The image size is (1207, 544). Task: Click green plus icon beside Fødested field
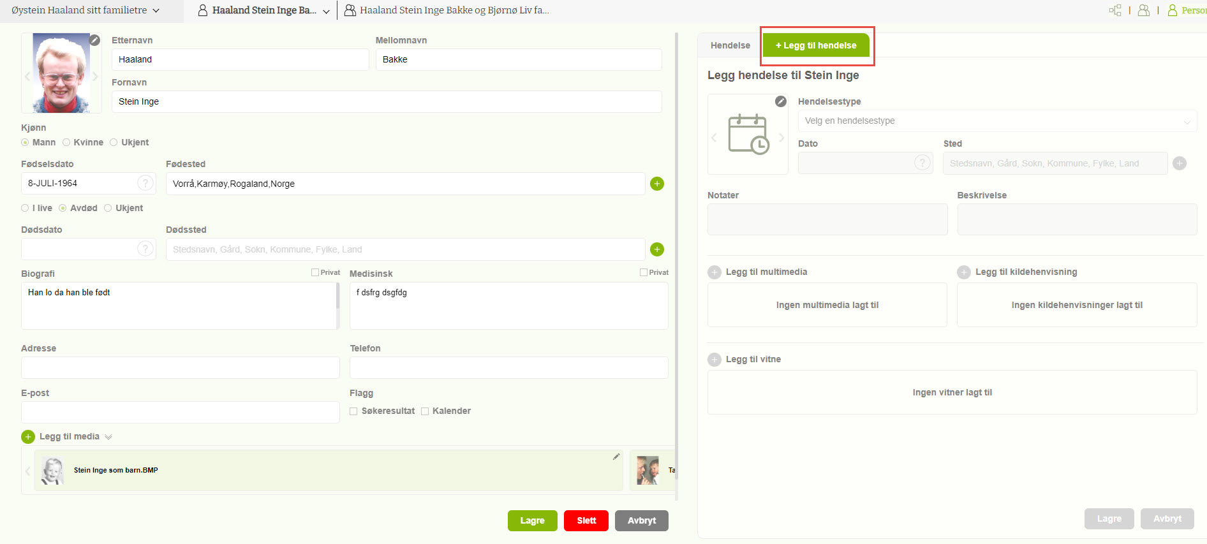pos(656,184)
